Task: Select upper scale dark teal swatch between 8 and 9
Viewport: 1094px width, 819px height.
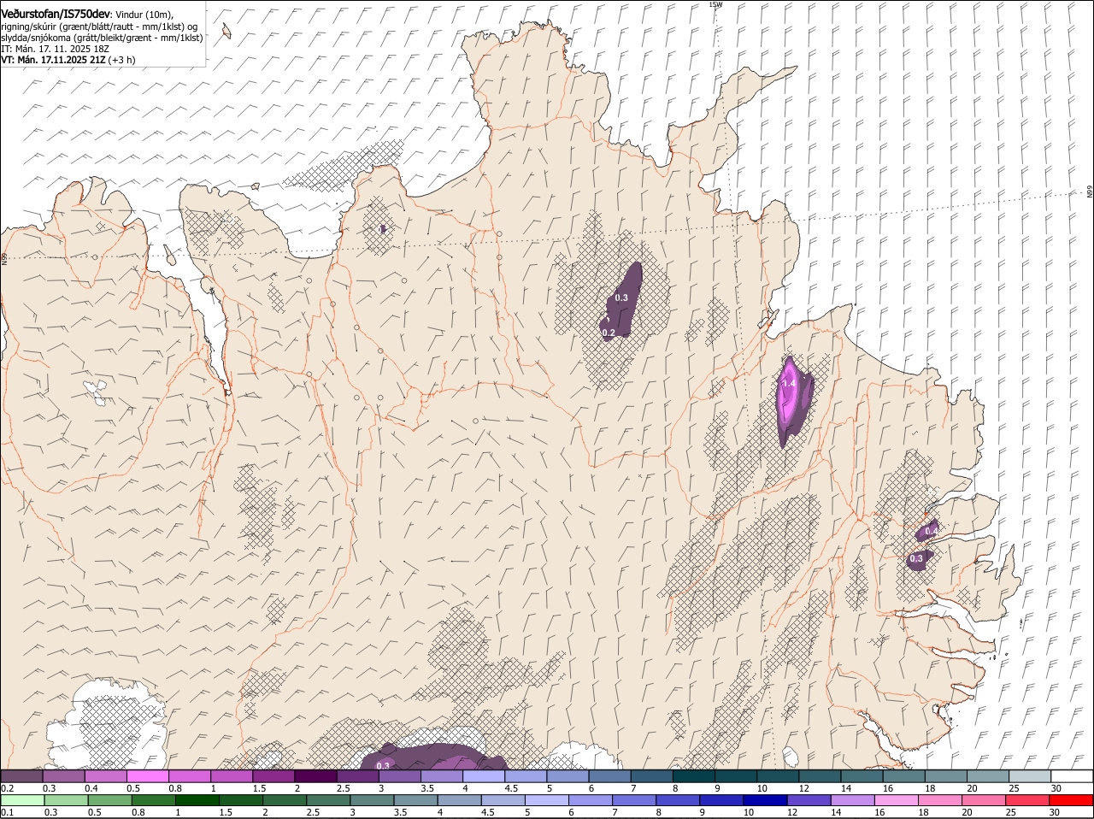Action: pyautogui.click(x=694, y=776)
